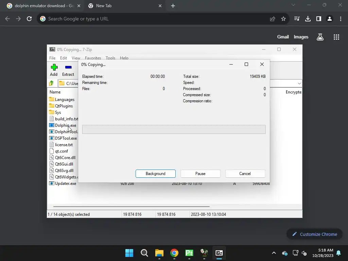Open the Edit menu in 7-Zip
Screen dimensions: 348x261
tap(64, 58)
